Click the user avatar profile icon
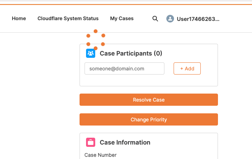Viewport: 252px width, 159px height. pyautogui.click(x=170, y=19)
